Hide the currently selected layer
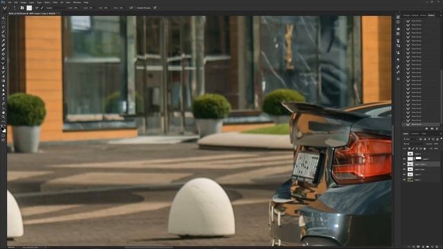Image resolution: width=443 pixels, height=249 pixels. click(x=404, y=164)
